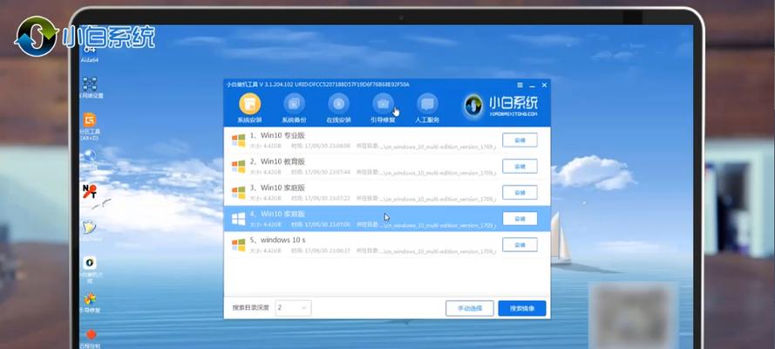Open the 网络设置 desktop shortcut
This screenshot has width=775, height=349.
point(90,87)
